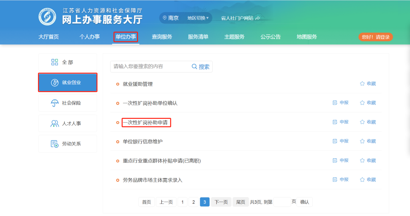Click the magnifier search icon
Image resolution: width=410 pixels, height=216 pixels.
click(194, 66)
